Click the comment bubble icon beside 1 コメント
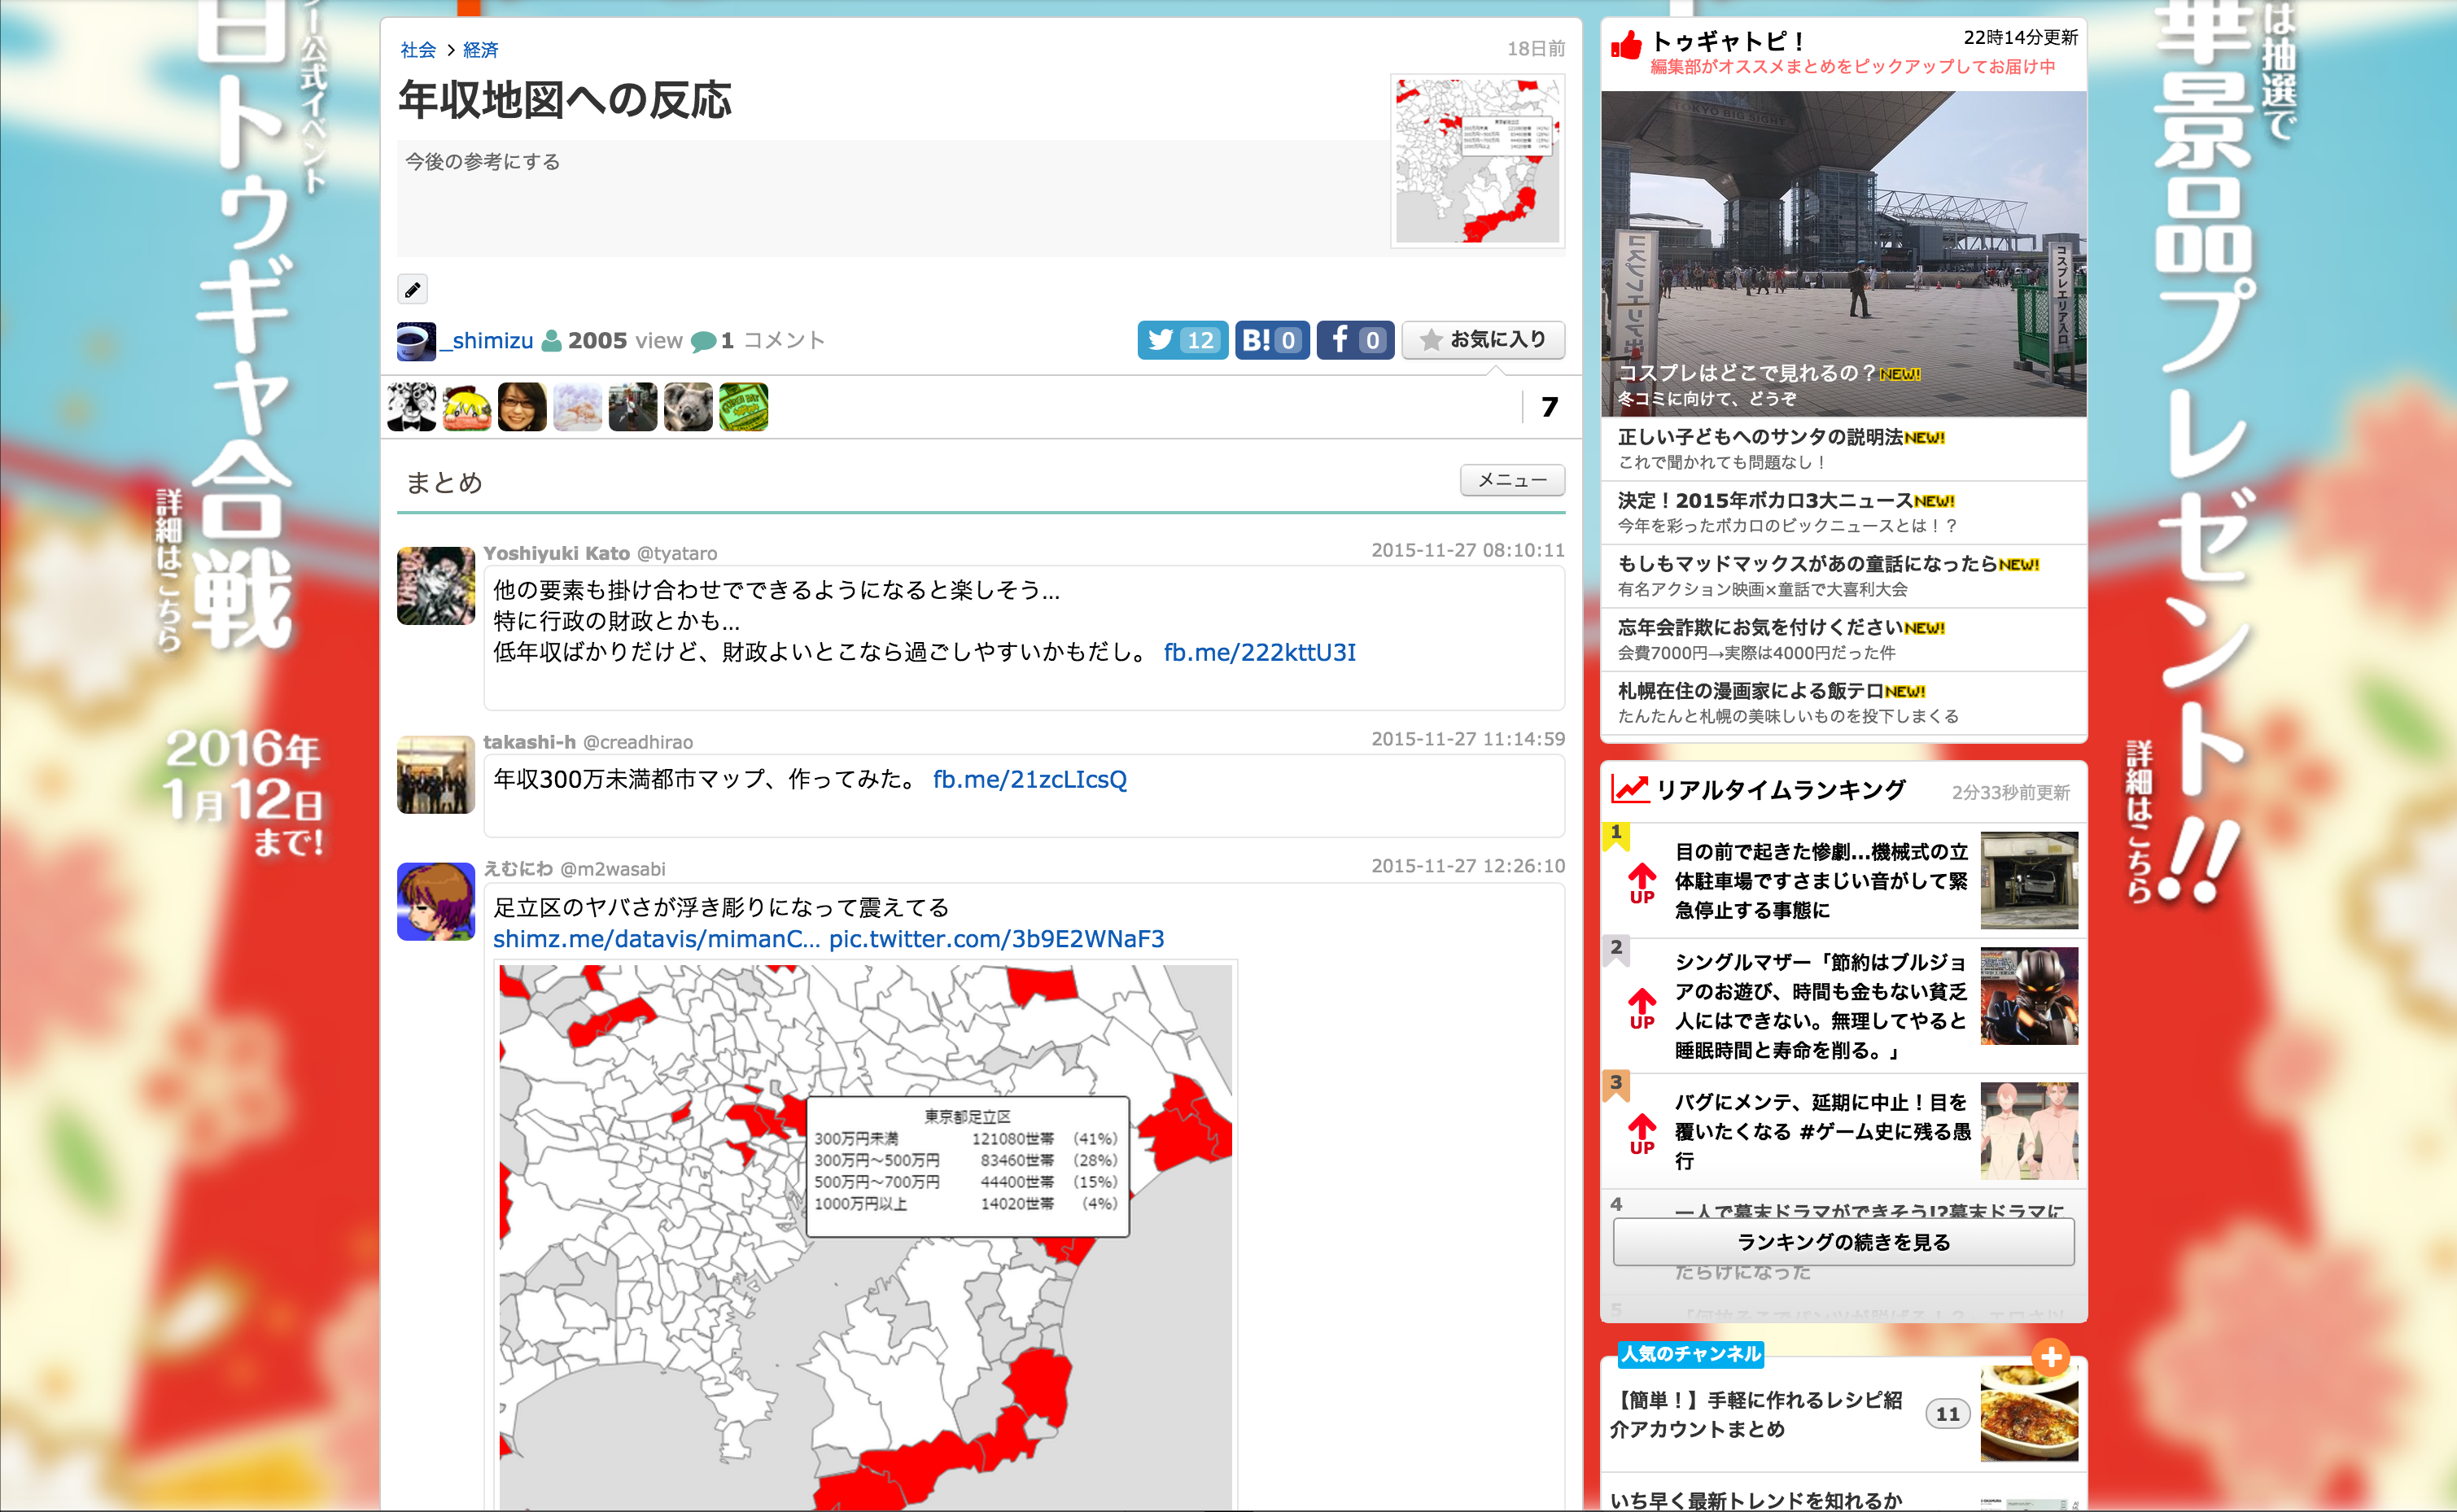The image size is (2457, 1512). tap(703, 342)
